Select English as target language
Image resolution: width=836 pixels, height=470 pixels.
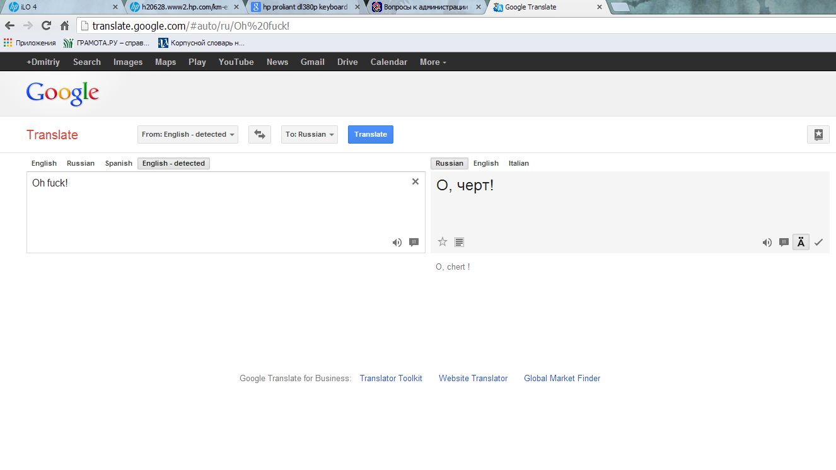(486, 163)
